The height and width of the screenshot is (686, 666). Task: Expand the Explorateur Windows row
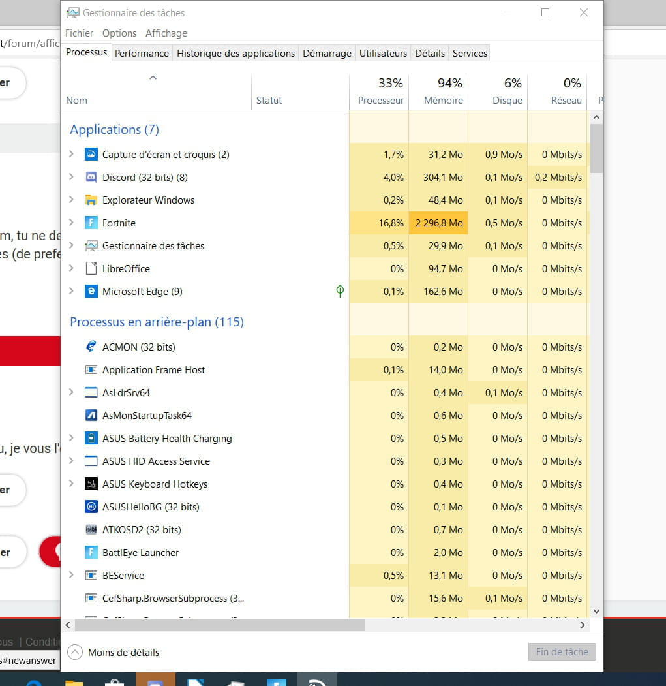(x=71, y=200)
